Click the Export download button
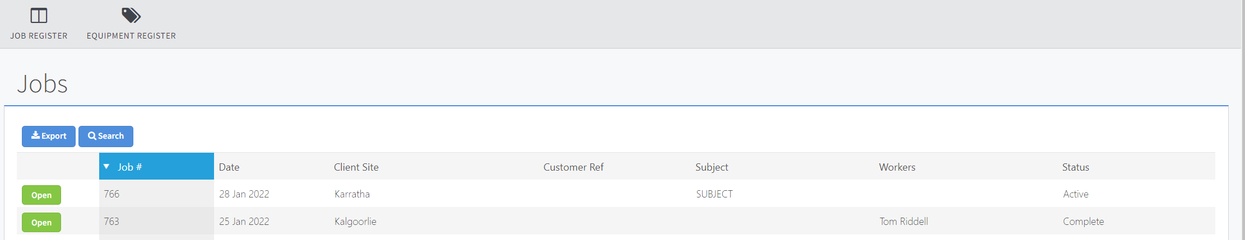1245x240 pixels. [x=49, y=137]
